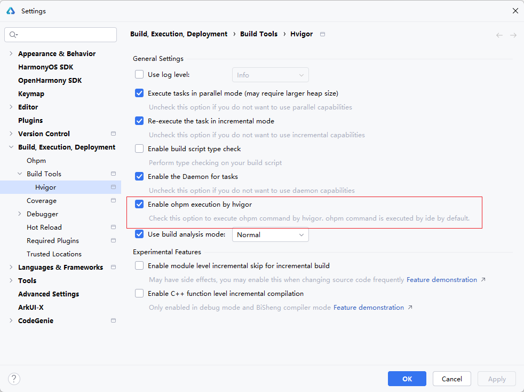Select Hot Reload in settings tree

[x=44, y=228]
